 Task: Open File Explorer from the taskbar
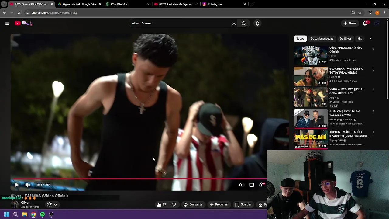point(24,214)
